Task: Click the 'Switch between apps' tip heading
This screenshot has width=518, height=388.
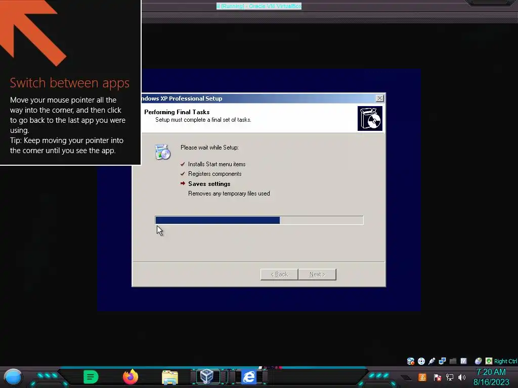Action: tap(70, 83)
